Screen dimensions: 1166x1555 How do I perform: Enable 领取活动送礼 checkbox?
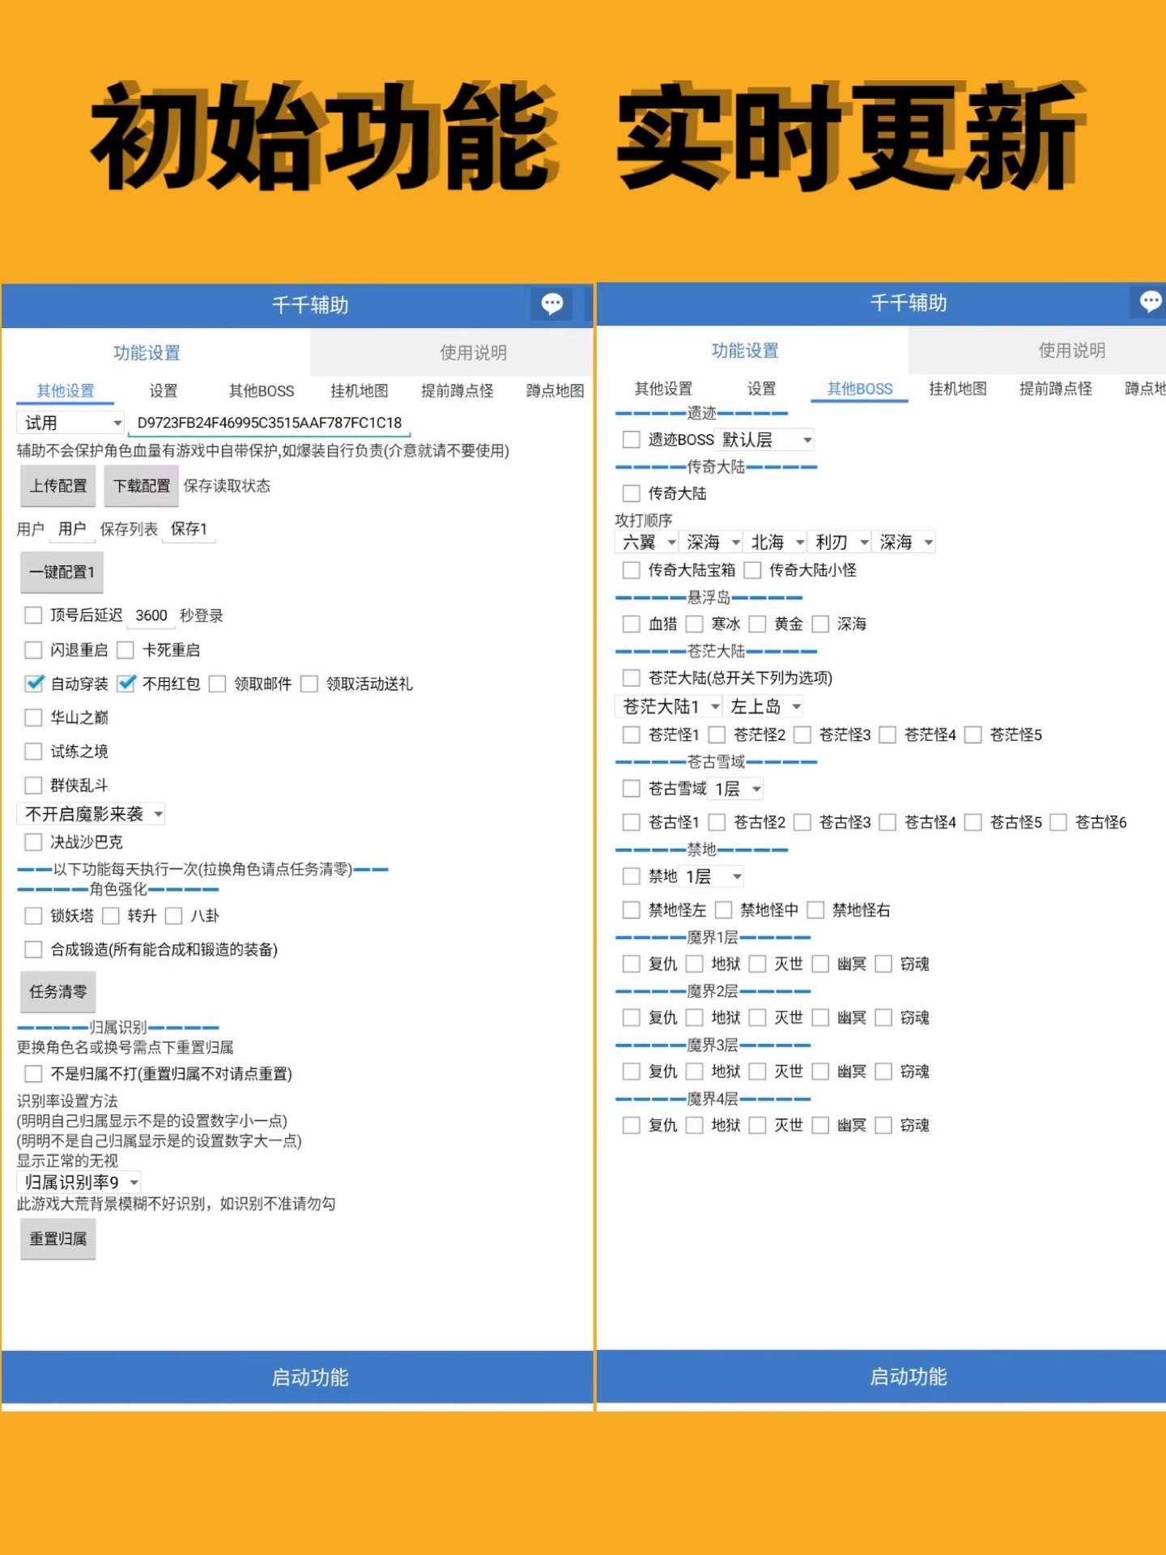click(309, 684)
